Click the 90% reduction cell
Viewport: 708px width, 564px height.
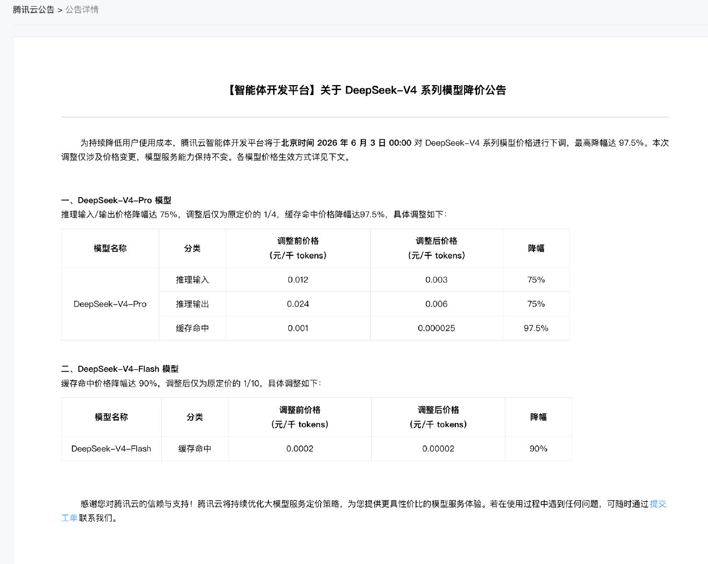[x=538, y=449]
